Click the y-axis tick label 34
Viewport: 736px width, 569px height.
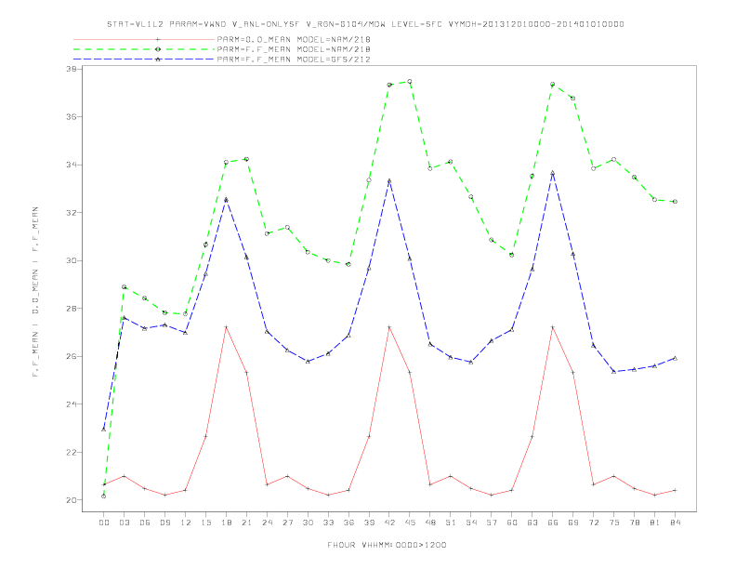coord(72,165)
